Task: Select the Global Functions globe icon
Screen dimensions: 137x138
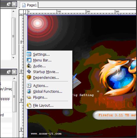Action: (29, 91)
